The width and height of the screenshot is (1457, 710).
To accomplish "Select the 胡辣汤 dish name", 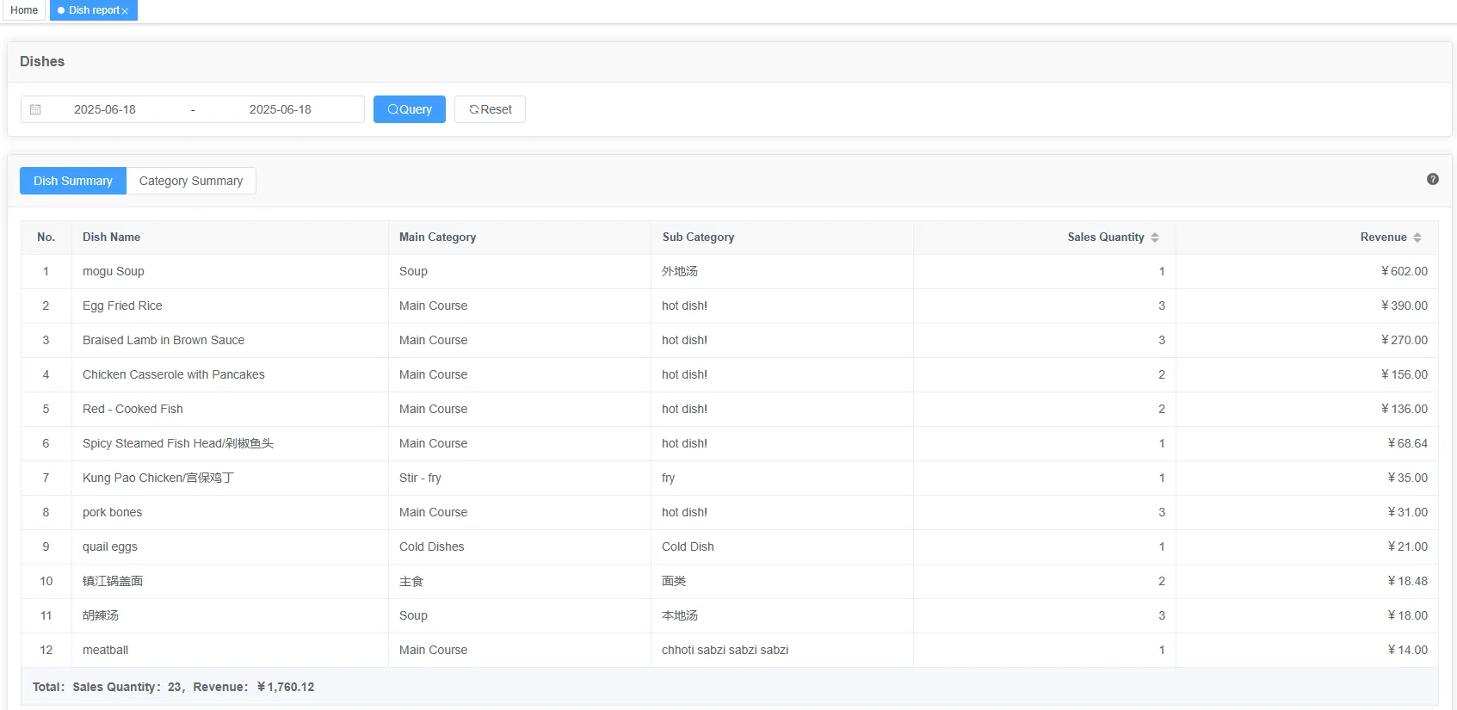I will pos(101,615).
